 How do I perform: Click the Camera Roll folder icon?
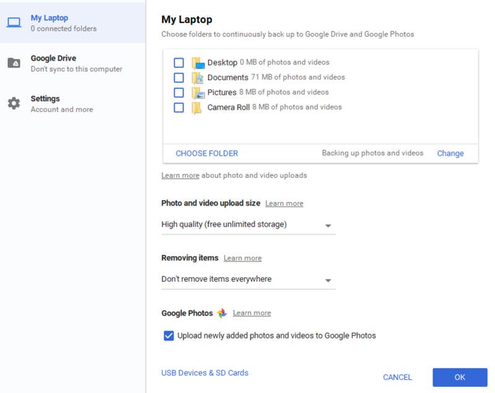pos(197,108)
